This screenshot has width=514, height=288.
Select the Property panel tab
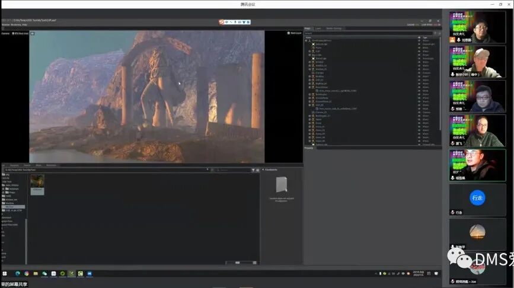tap(309, 148)
